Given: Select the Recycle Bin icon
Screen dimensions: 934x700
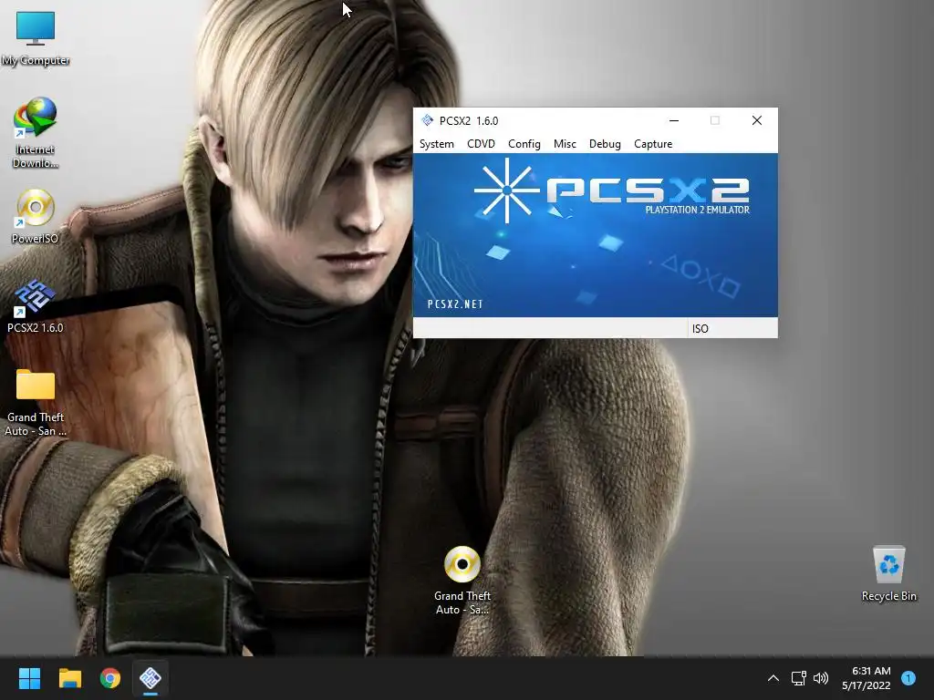Looking at the screenshot, I should pos(888,573).
